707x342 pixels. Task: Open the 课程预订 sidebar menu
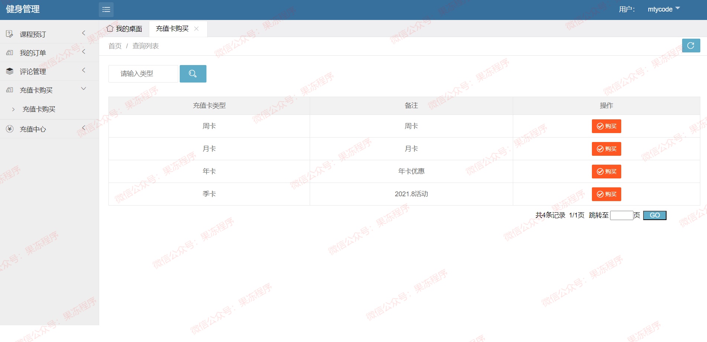[x=49, y=34]
